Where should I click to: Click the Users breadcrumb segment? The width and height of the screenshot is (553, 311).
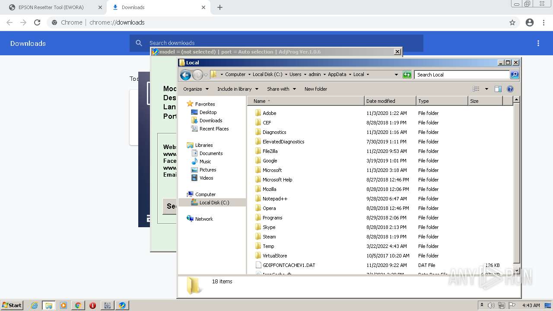(295, 74)
